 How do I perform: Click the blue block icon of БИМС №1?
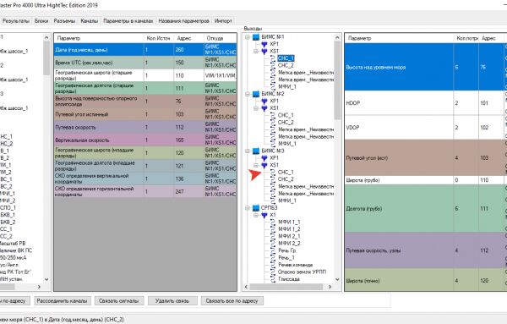[x=256, y=37]
